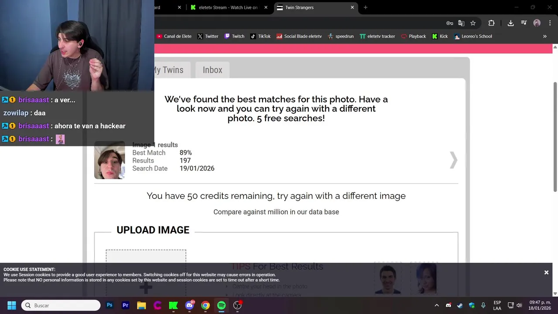Open Spotify from the taskbar

(221, 305)
